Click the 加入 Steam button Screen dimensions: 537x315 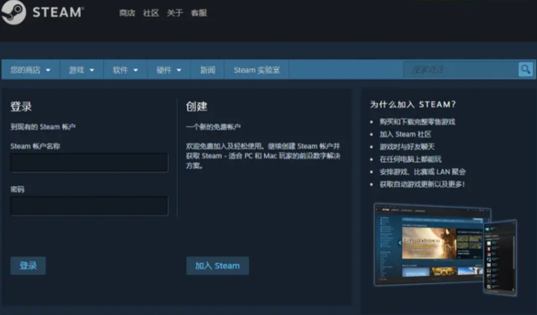217,266
